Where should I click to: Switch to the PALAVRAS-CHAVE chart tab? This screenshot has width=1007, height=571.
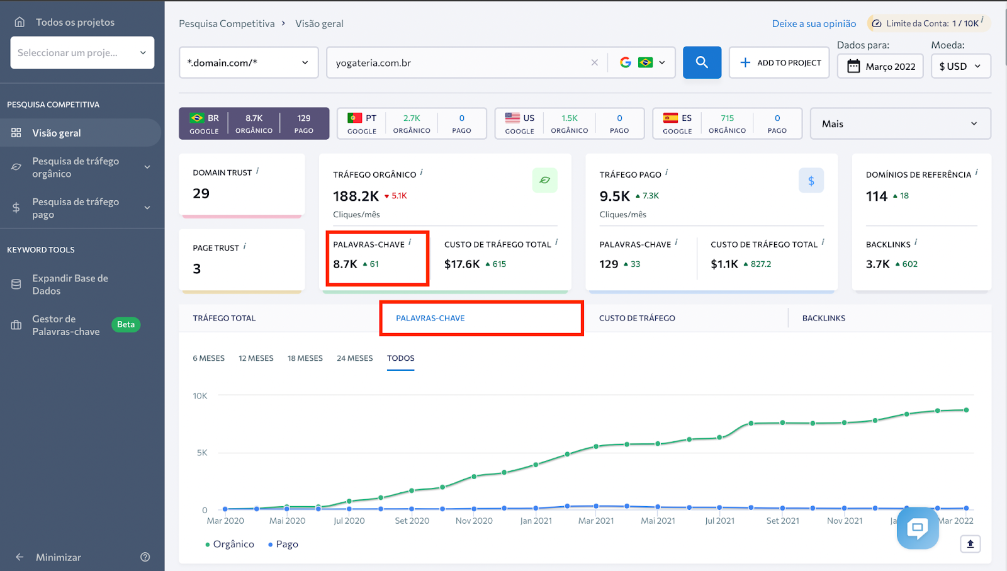coord(430,318)
